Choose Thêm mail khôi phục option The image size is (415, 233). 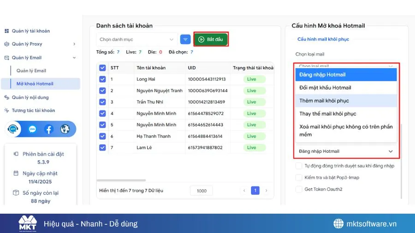(x=346, y=101)
